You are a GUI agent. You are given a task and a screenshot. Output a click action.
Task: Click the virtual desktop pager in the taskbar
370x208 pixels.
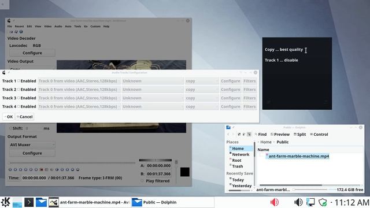point(17,202)
